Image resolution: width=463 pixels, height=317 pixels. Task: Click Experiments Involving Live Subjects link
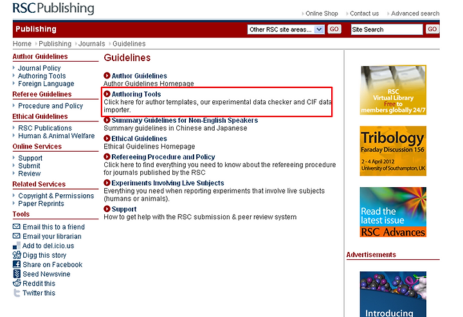click(x=168, y=183)
